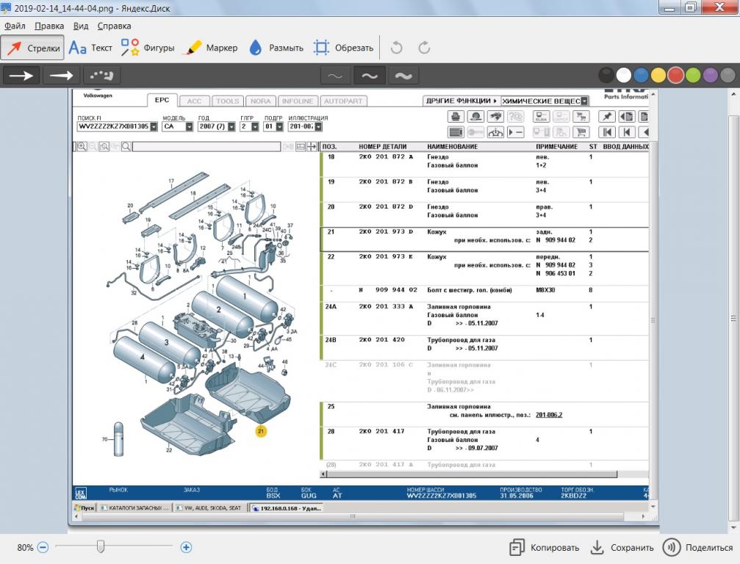Select part row 21 Кожух 2K0 201 973 D

coord(484,239)
